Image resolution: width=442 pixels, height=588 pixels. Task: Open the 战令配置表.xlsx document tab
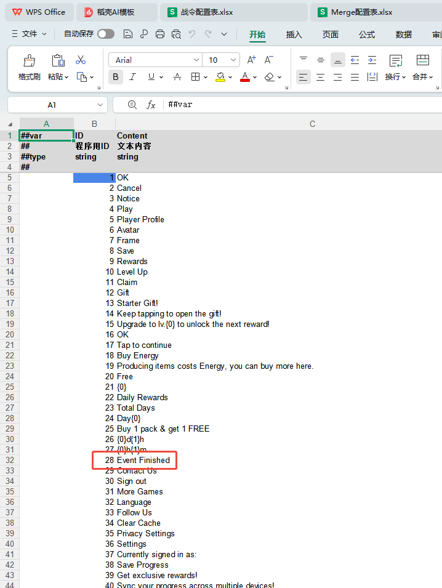pos(203,12)
